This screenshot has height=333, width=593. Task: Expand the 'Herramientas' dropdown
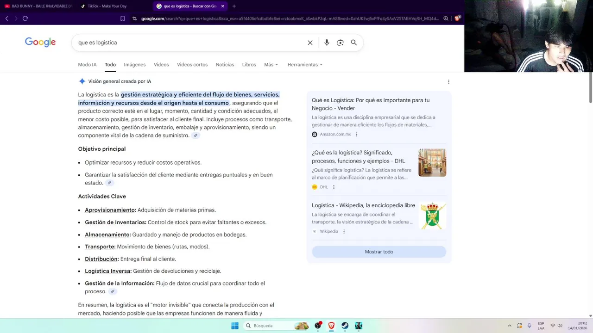305,65
